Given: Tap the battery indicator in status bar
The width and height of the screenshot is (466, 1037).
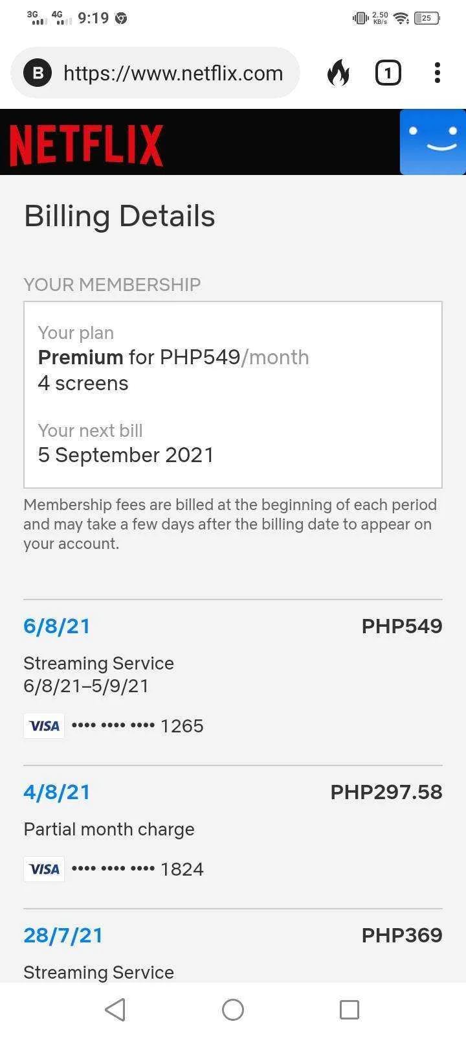Looking at the screenshot, I should click(427, 18).
